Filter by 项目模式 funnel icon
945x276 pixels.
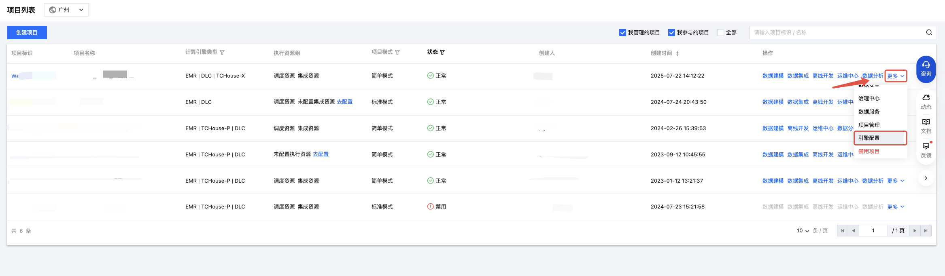[x=397, y=53]
